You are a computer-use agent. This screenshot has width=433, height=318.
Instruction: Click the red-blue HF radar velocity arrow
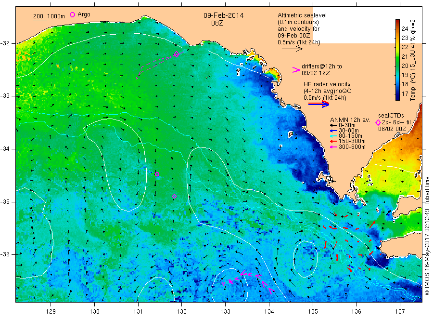pyautogui.click(x=318, y=104)
